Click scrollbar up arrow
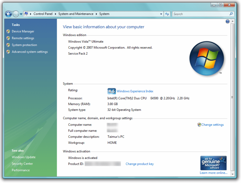 pyautogui.click(x=232, y=21)
